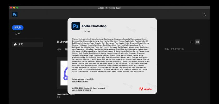Click the Adobe Photoshop title in dialog
The height and width of the screenshot is (104, 219).
pyautogui.click(x=94, y=26)
